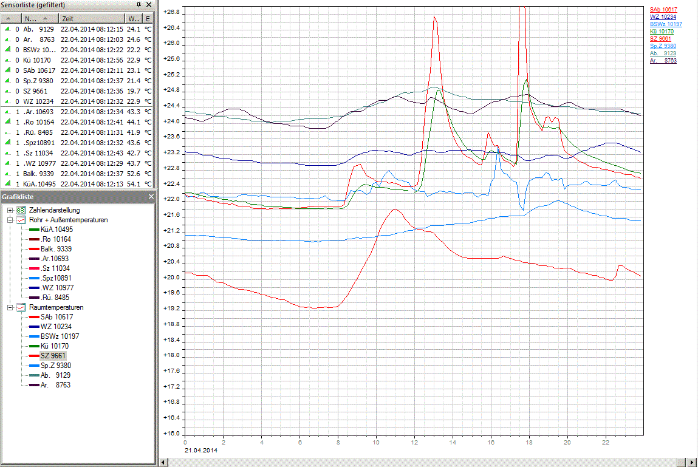Select the Raumtemperaturen tree label
Viewport: 698px width, 467px height.
pyautogui.click(x=56, y=307)
